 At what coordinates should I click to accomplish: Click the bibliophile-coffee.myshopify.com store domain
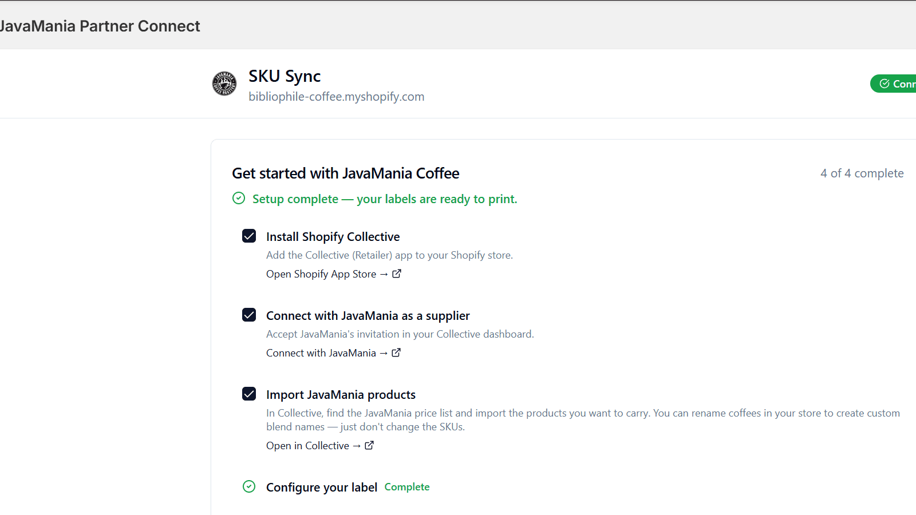[x=337, y=97]
